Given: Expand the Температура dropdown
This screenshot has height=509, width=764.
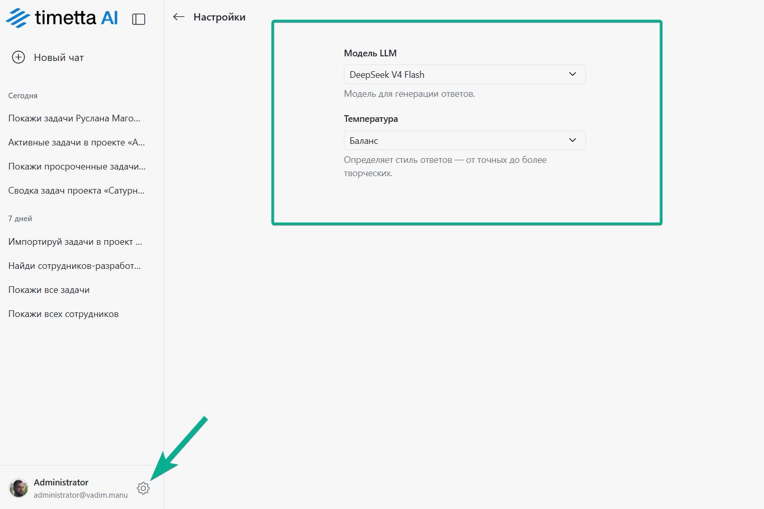Looking at the screenshot, I should [x=465, y=140].
